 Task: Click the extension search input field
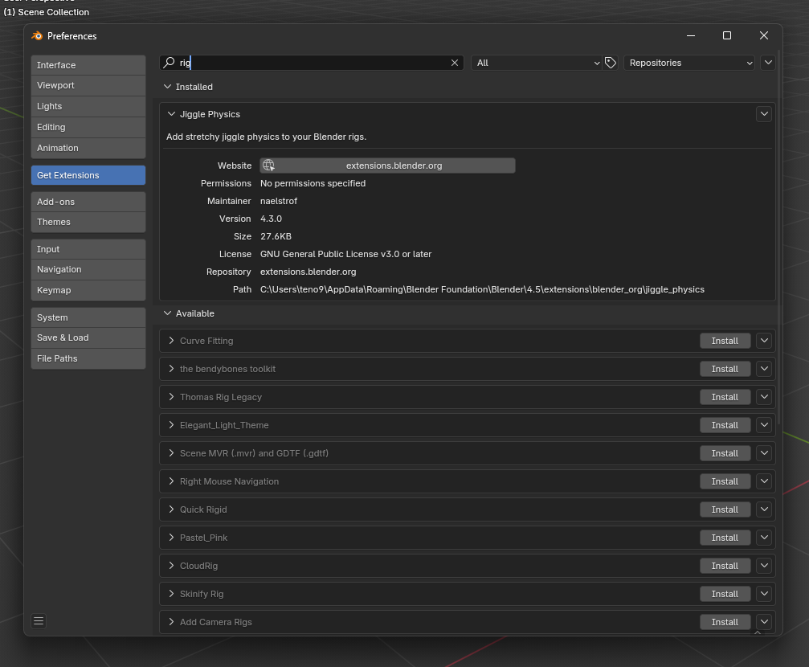click(313, 63)
